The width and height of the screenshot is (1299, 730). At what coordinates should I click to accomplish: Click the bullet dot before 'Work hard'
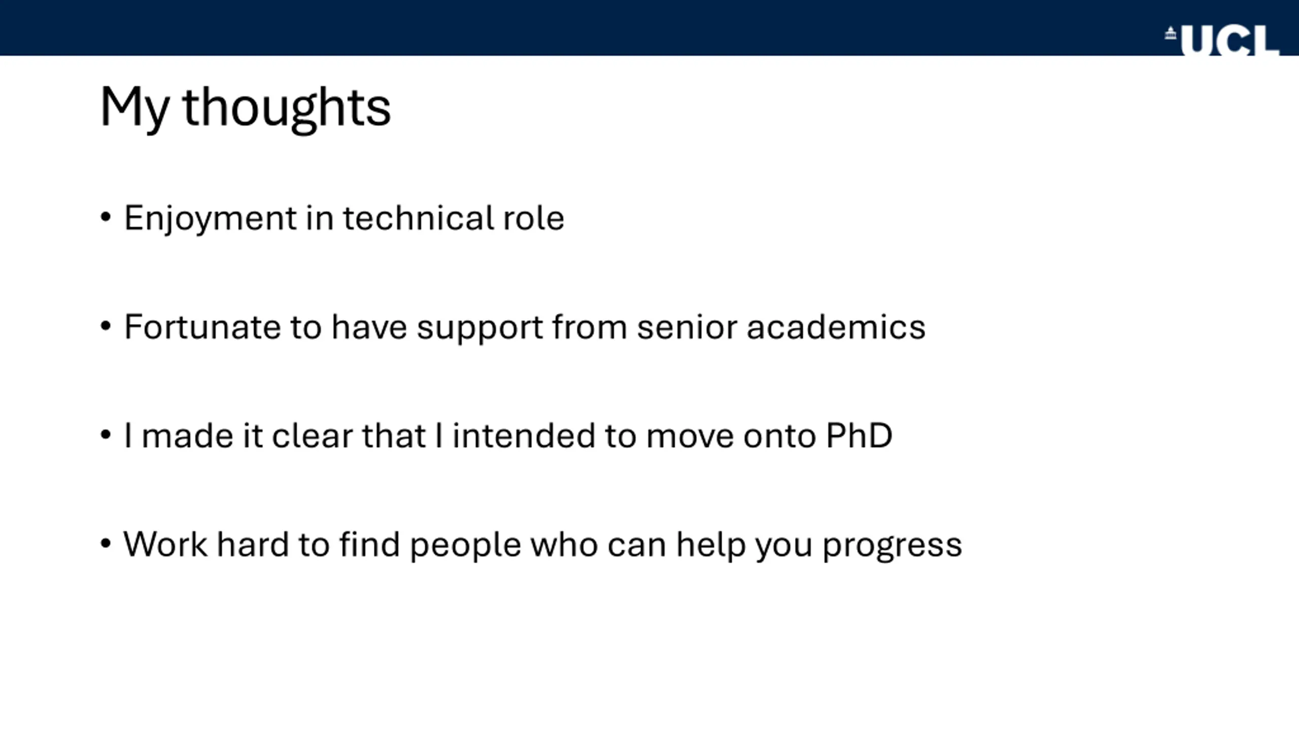106,543
